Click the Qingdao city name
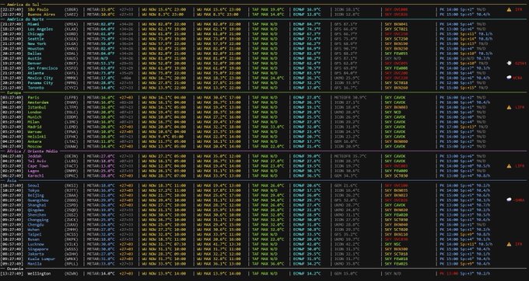 [x=36, y=210]
